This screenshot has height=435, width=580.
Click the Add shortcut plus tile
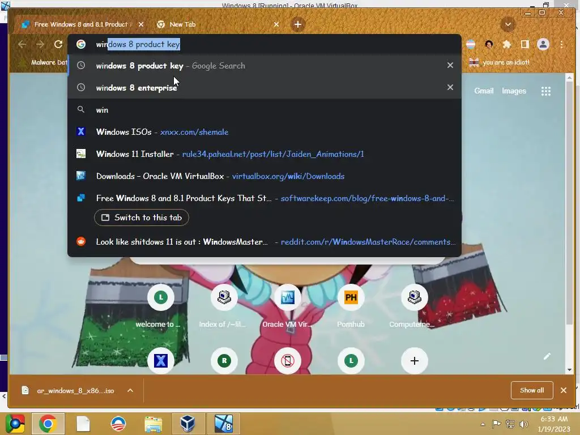414,361
